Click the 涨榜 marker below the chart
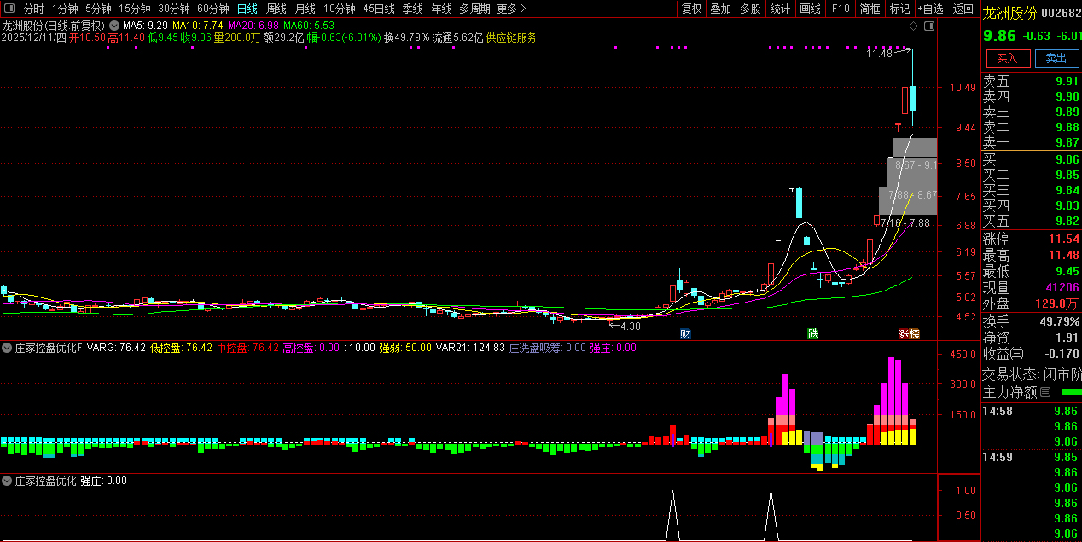 (x=909, y=333)
